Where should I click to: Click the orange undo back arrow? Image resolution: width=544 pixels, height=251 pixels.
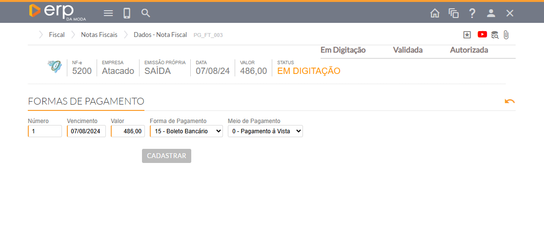(x=510, y=101)
